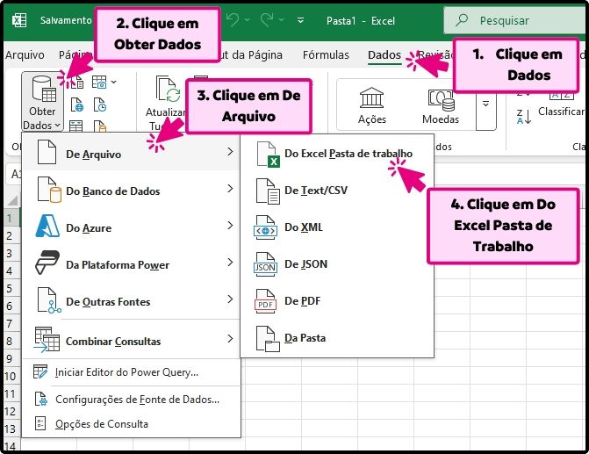Viewport: 589px width, 454px height.
Task: Open Opções de Consulta
Action: click(131, 424)
